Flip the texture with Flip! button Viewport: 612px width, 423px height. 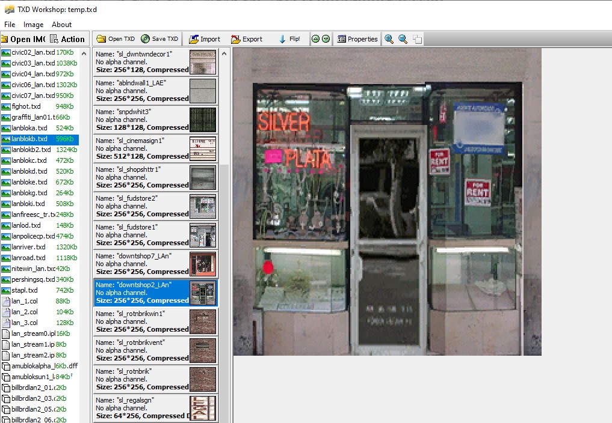click(289, 39)
